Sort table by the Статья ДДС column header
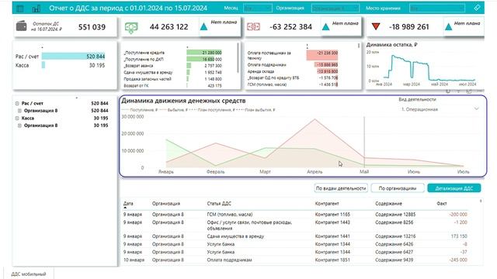 (219, 203)
